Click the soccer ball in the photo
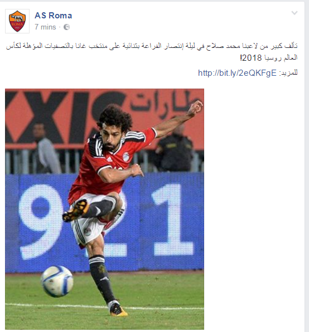The width and height of the screenshot is (309, 332). (x=57, y=281)
